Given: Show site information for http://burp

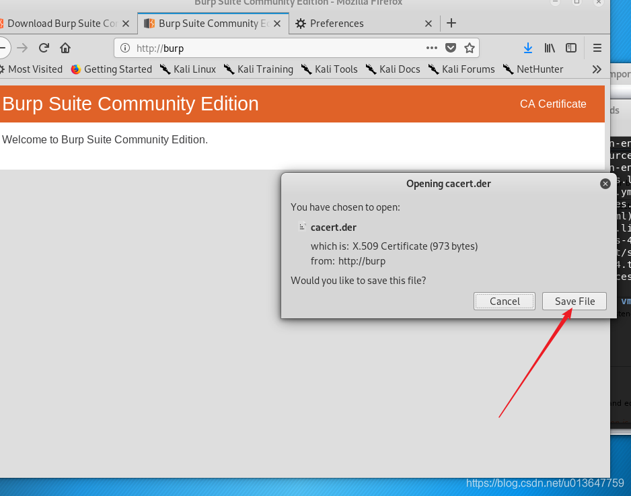Looking at the screenshot, I should coord(125,48).
